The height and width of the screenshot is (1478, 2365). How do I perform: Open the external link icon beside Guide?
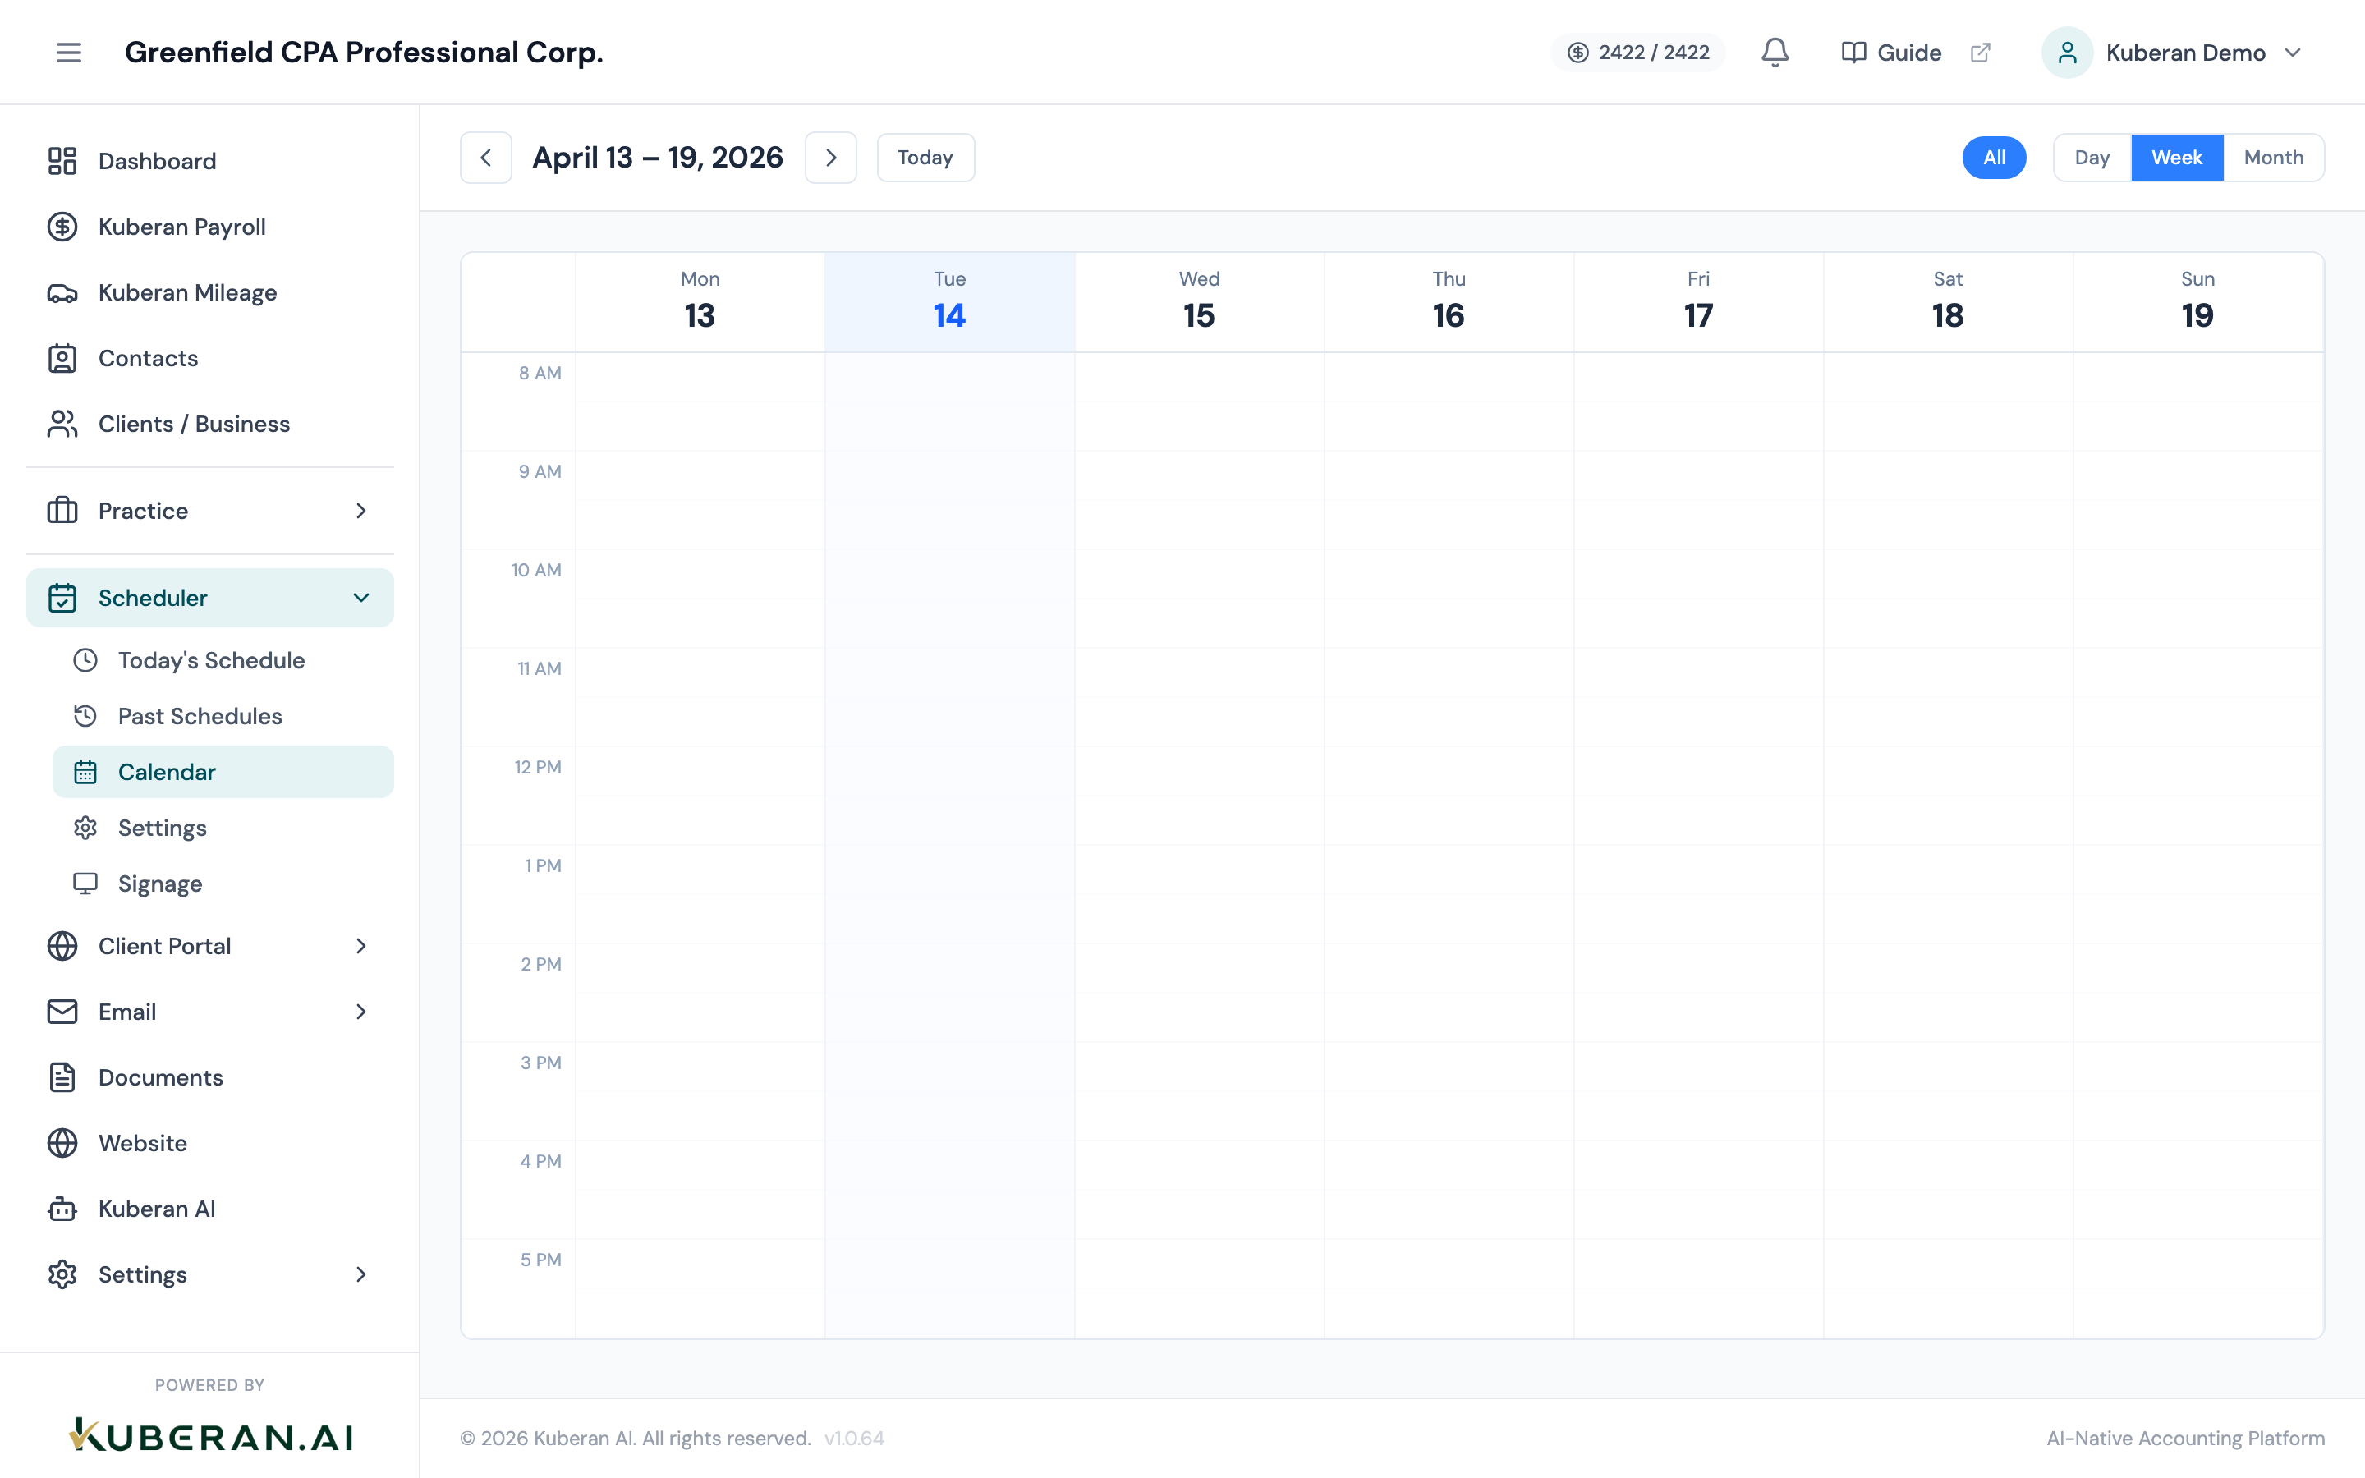[1980, 52]
